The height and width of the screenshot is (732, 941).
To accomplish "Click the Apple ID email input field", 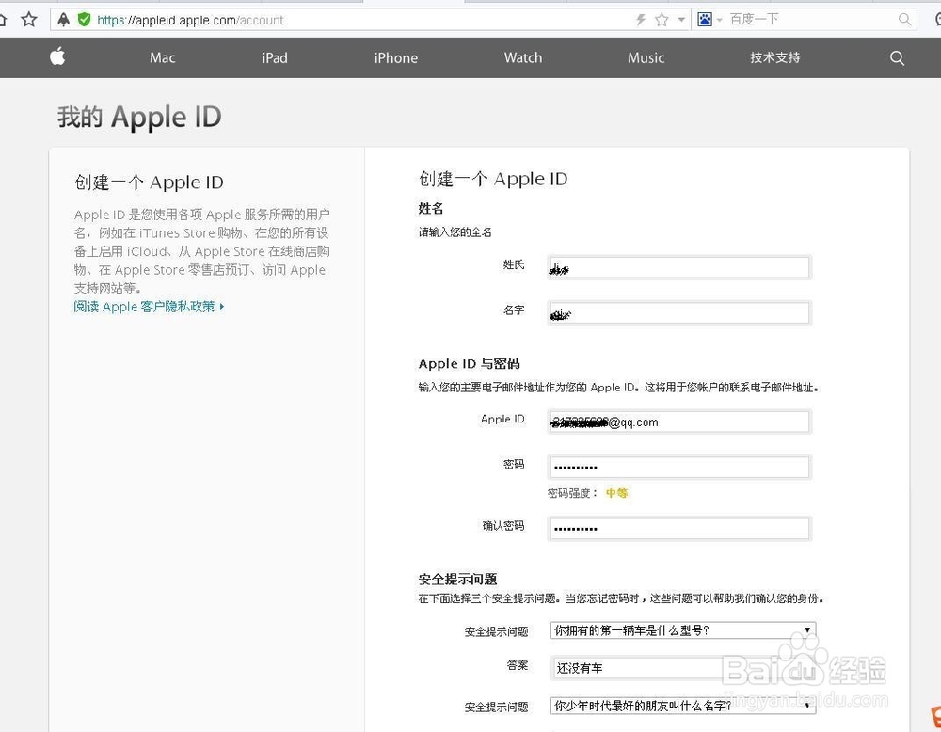I will 678,421.
